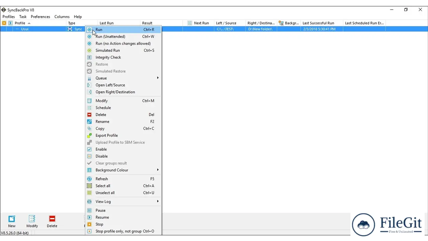
Task: Click the Copy icon in context menu
Action: tap(89, 129)
